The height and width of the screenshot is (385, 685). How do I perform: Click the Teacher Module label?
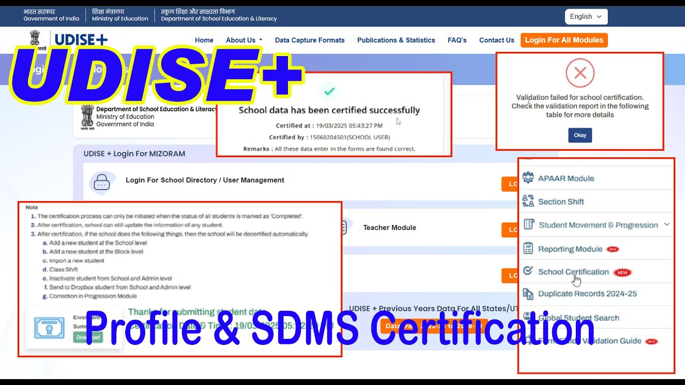coord(390,227)
